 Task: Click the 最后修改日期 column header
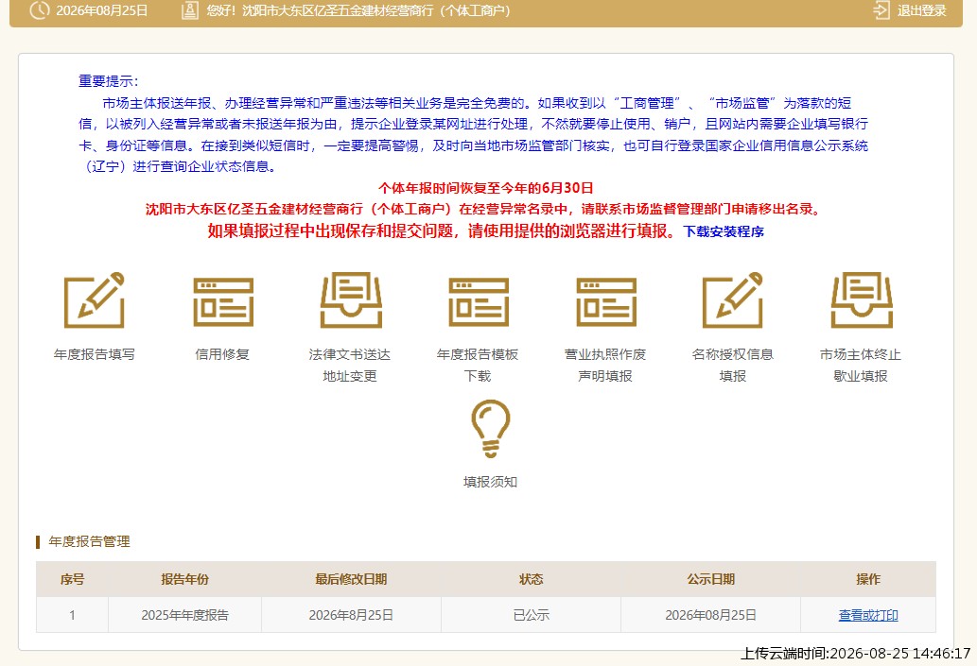pyautogui.click(x=352, y=579)
